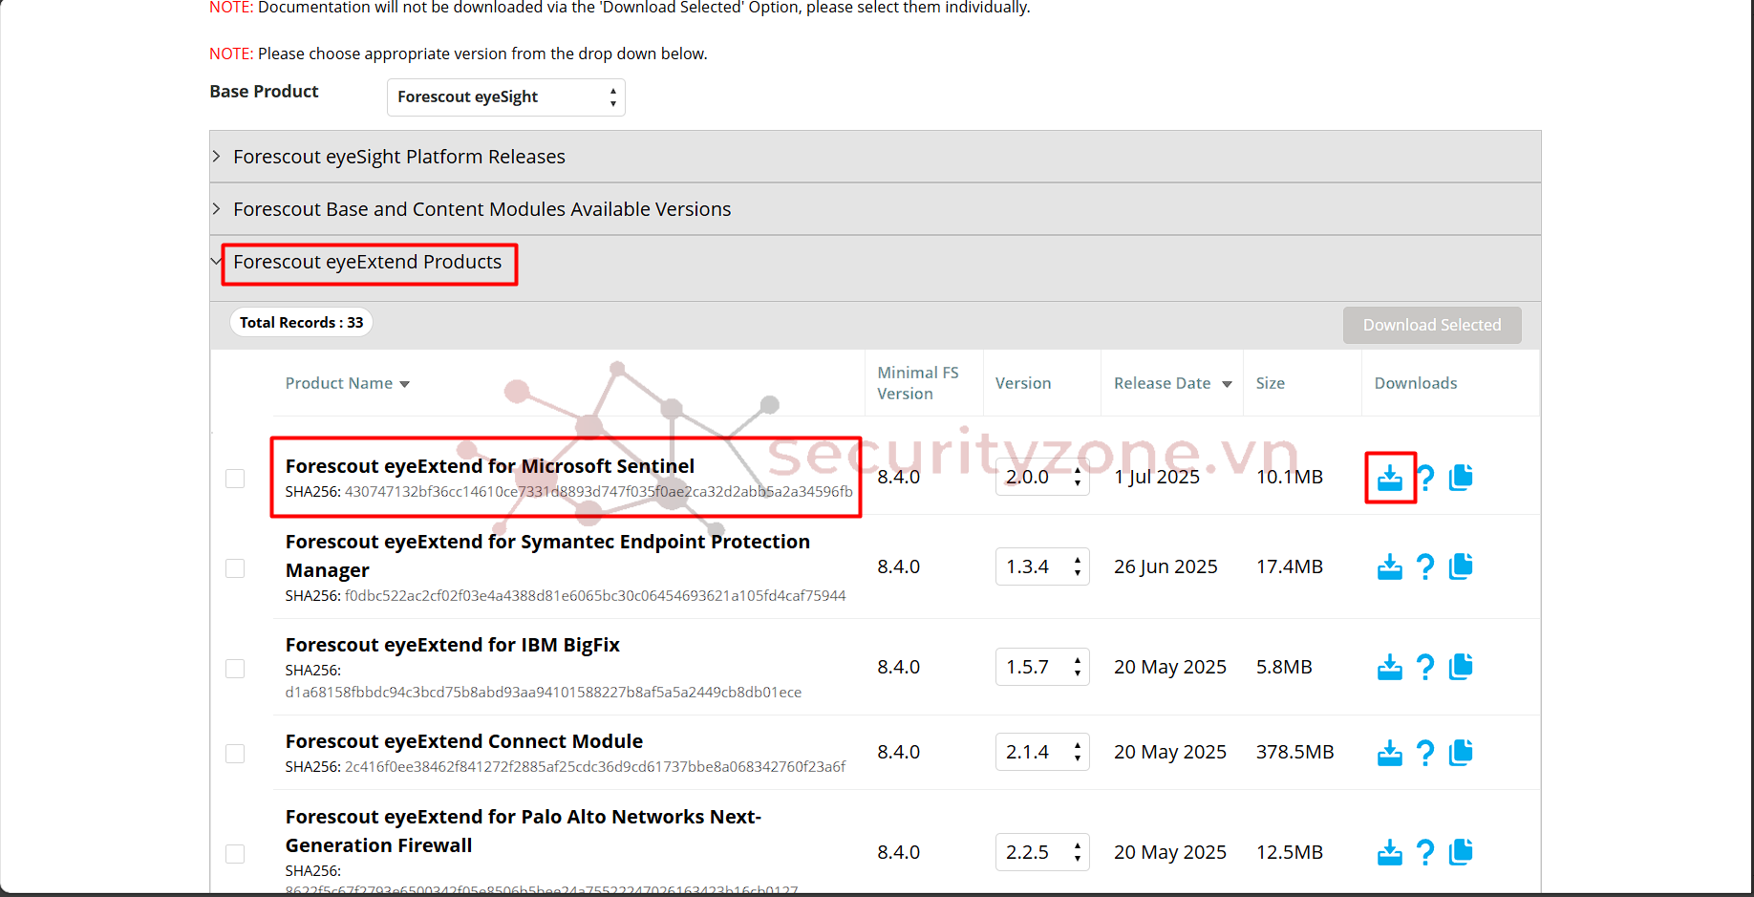Screen dimensions: 1754x897
Task: Click release date 1 Jul 2025
Action: [x=1157, y=477]
